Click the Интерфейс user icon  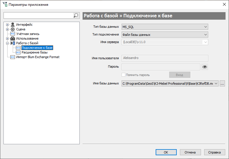point(13,25)
